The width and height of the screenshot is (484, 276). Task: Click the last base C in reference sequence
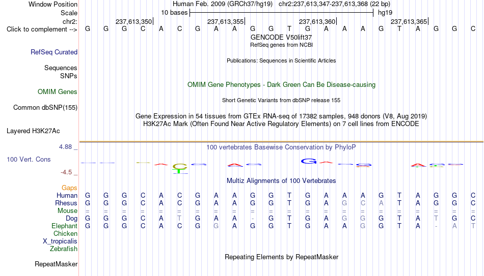473,28
